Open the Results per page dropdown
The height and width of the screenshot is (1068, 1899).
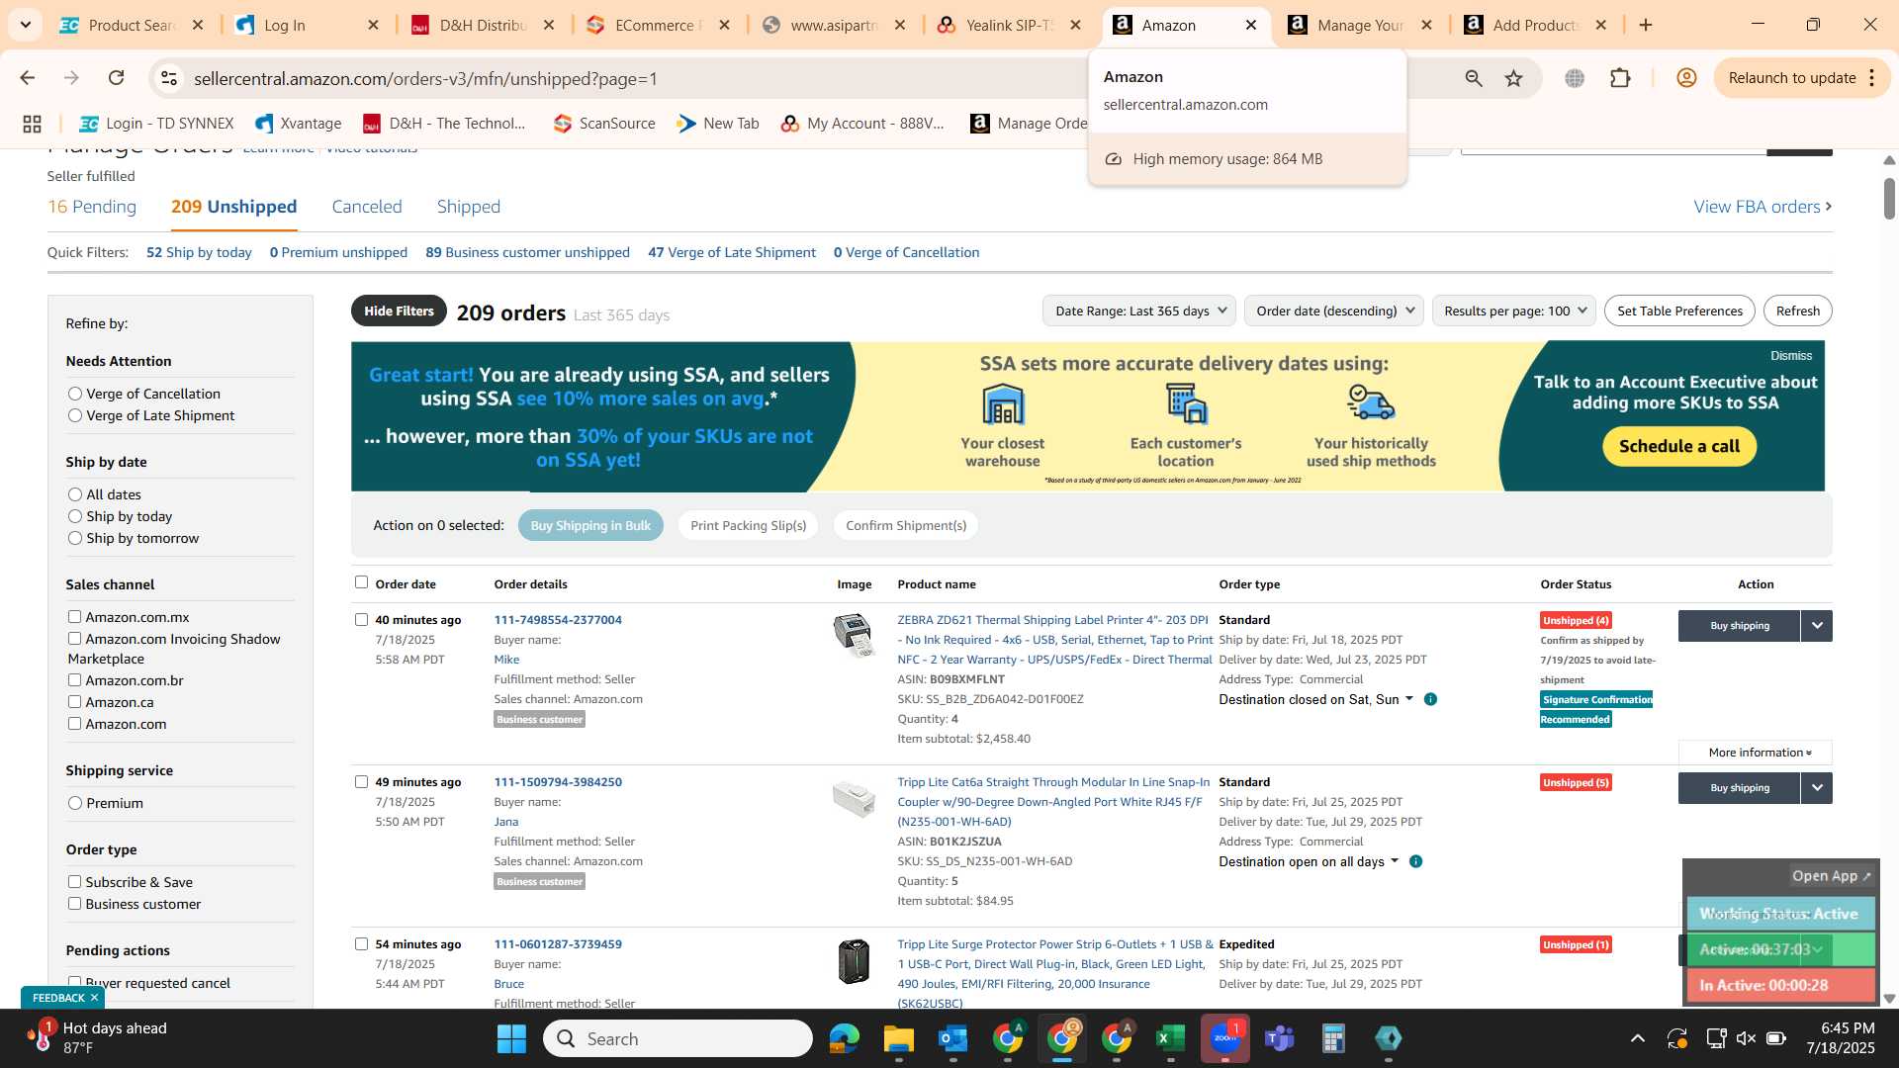click(x=1514, y=311)
